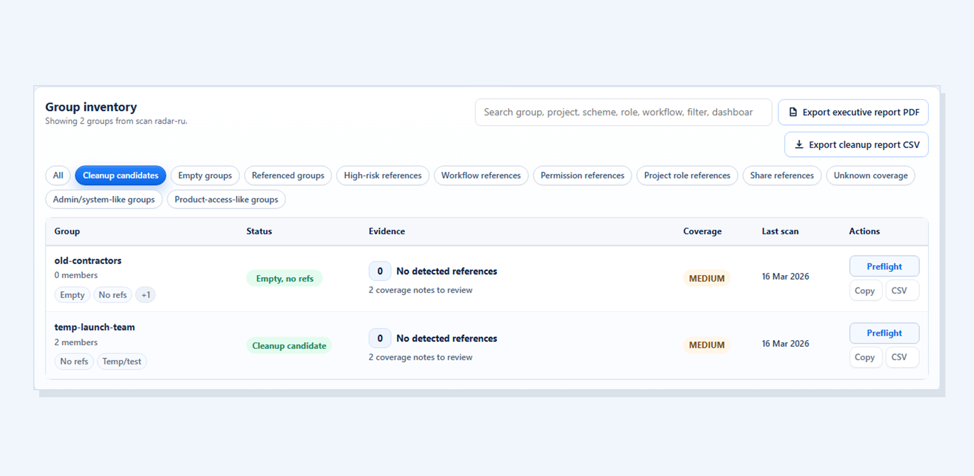
Task: Click the Cleanup candidate status badge
Action: tap(289, 345)
